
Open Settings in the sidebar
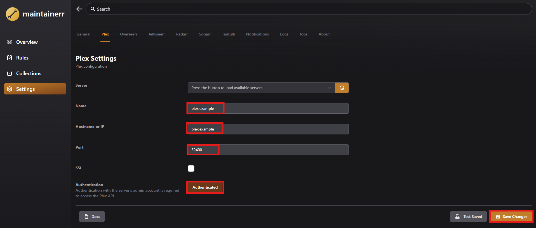[x=35, y=89]
